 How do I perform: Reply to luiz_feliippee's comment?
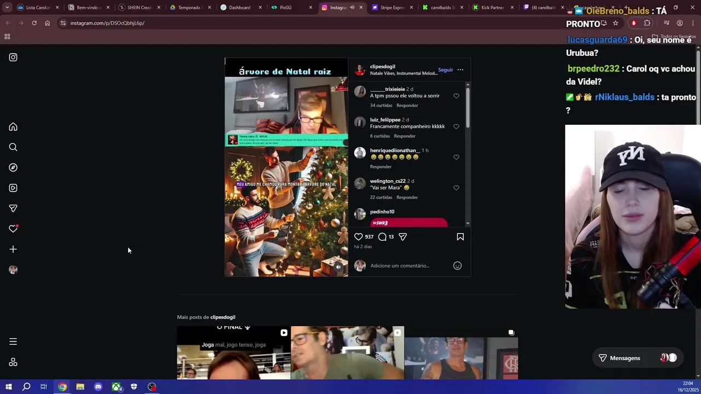point(405,136)
